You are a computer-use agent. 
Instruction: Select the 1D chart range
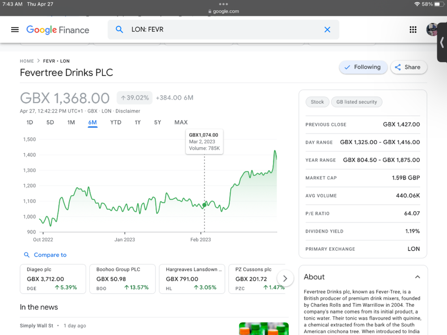[30, 122]
